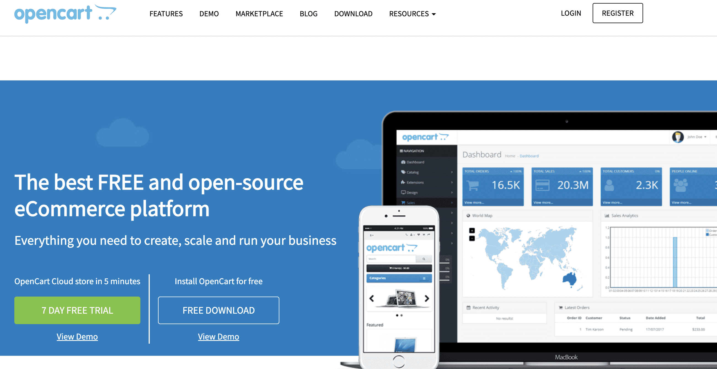The height and width of the screenshot is (369, 717).
Task: Visit the Blog section
Action: point(308,13)
